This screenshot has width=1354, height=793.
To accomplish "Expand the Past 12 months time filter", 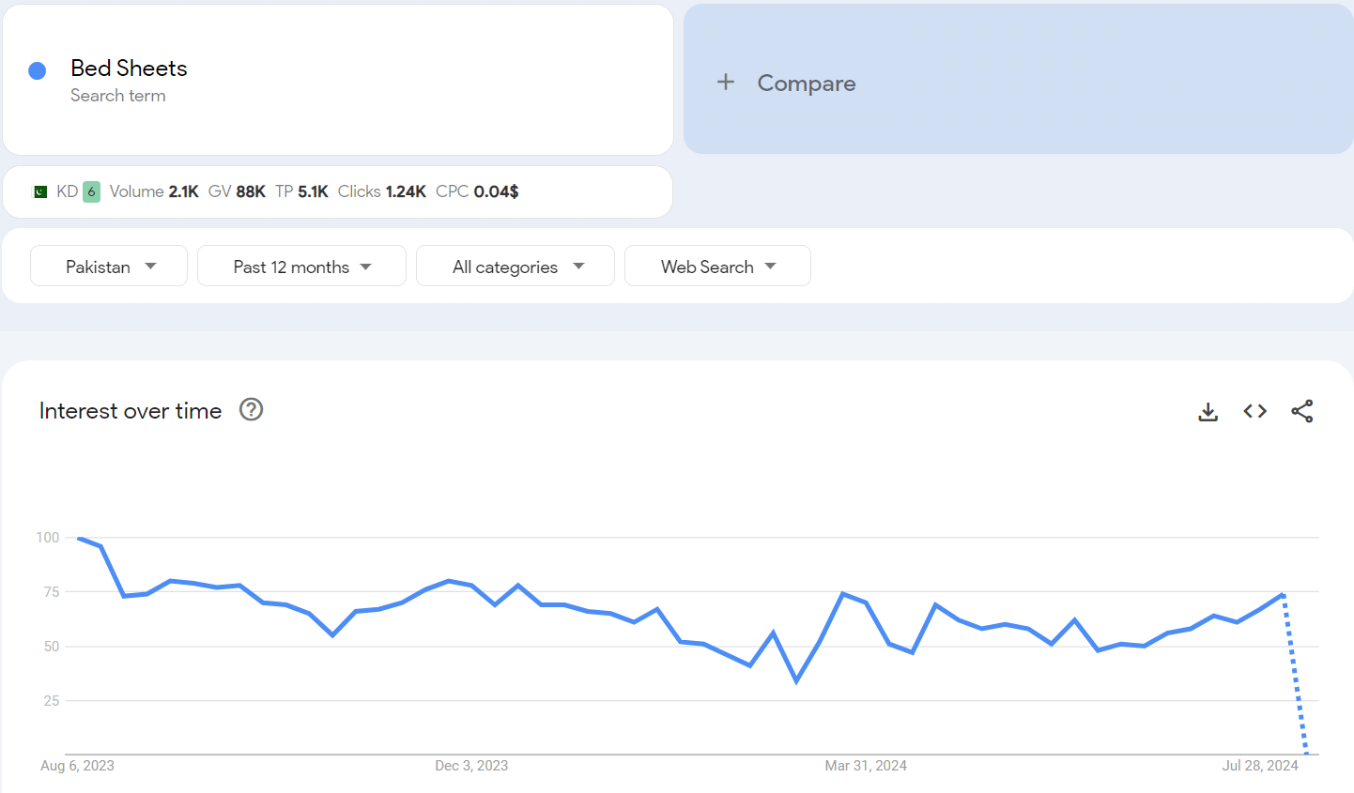I will [301, 267].
